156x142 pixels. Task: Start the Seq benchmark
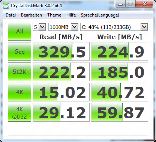point(19,51)
